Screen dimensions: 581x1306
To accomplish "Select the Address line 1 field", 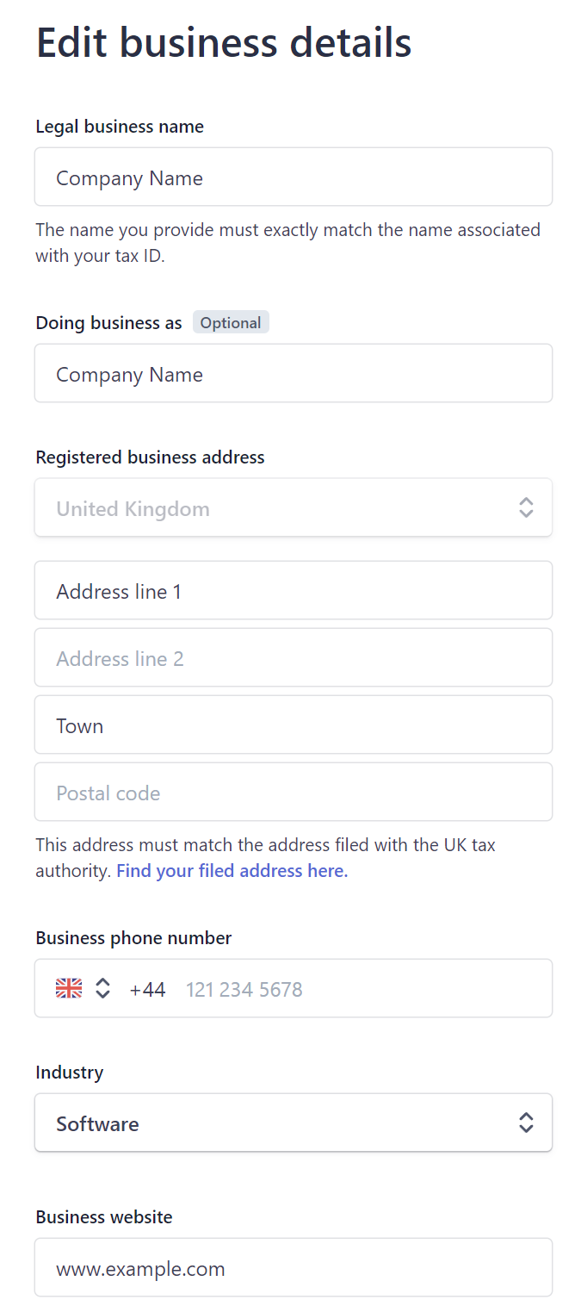I will pyautogui.click(x=294, y=590).
